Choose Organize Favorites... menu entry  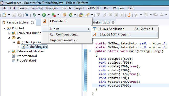pos(67,40)
